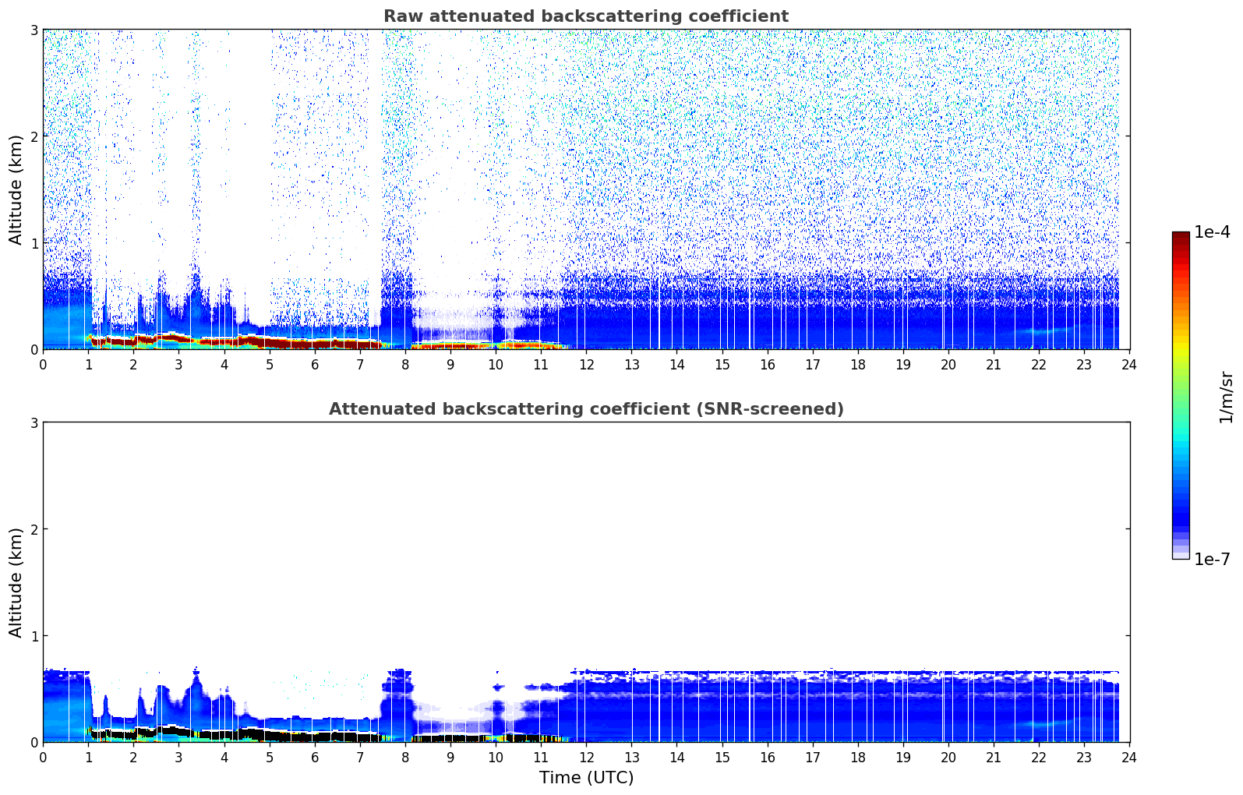
Task: Pick the dark red top of the colorbar
Action: [x=1180, y=238]
